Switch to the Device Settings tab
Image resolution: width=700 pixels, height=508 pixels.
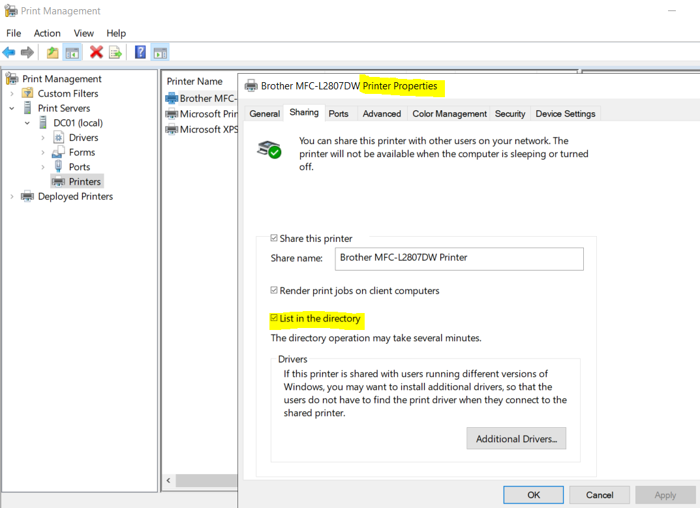[565, 114]
